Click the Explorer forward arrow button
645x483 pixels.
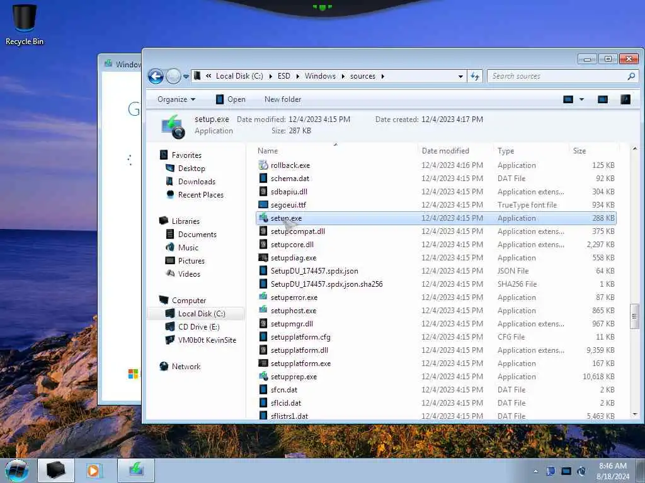click(x=173, y=76)
